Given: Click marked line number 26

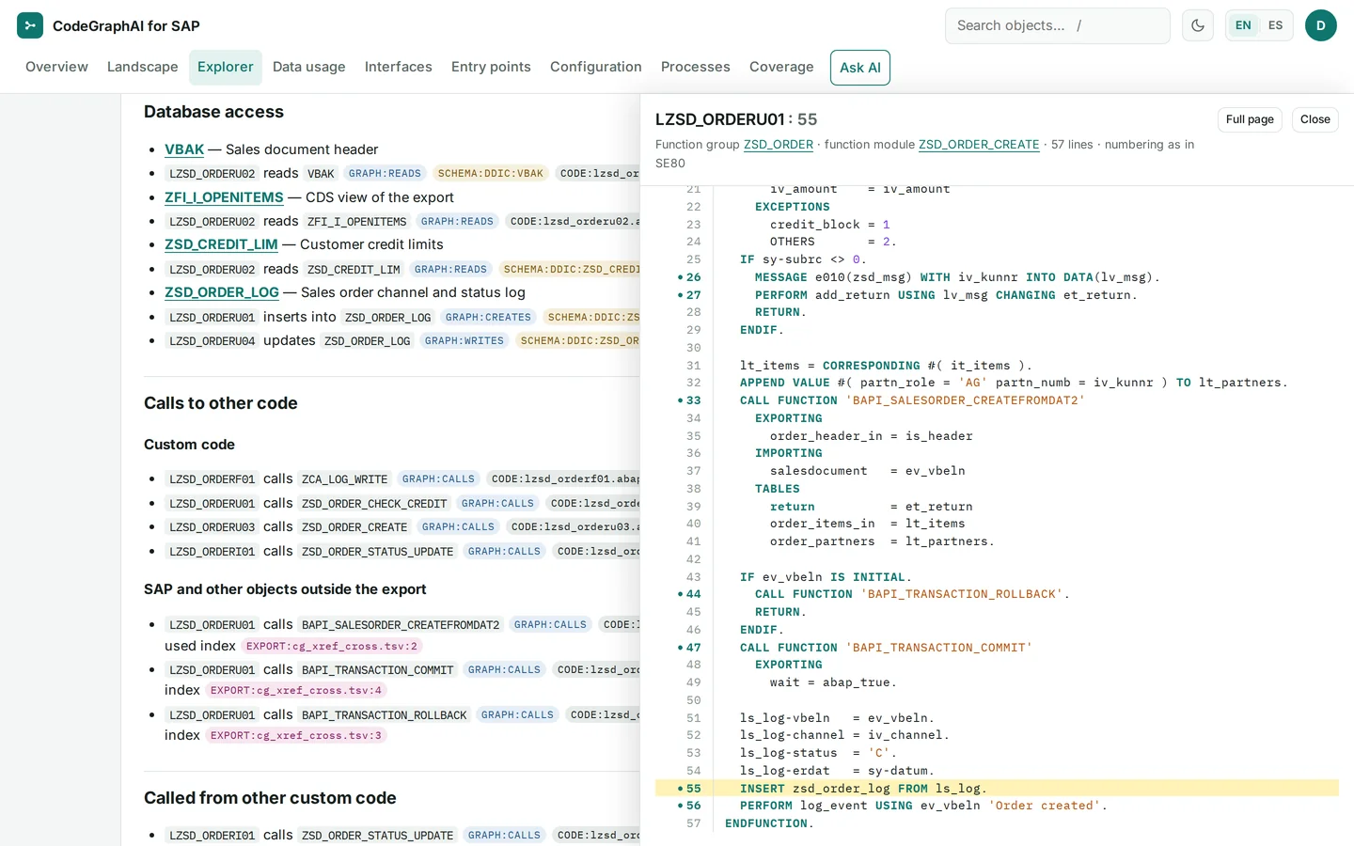Looking at the screenshot, I should click(693, 277).
